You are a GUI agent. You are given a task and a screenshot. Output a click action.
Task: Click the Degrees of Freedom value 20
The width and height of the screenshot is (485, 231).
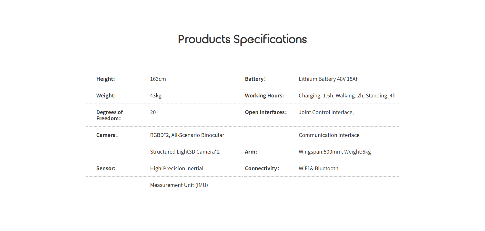153,112
